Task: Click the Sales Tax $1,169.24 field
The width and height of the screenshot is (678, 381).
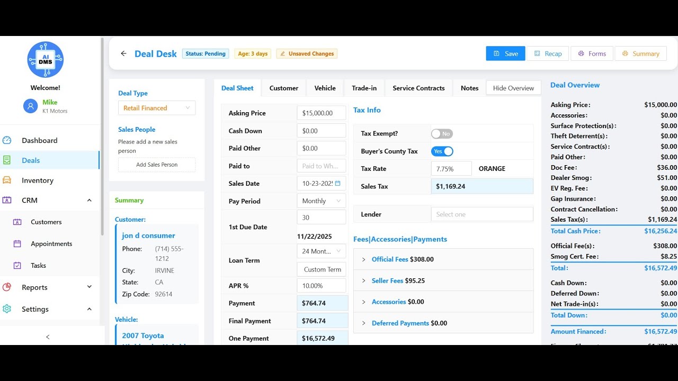Action: pyautogui.click(x=482, y=186)
